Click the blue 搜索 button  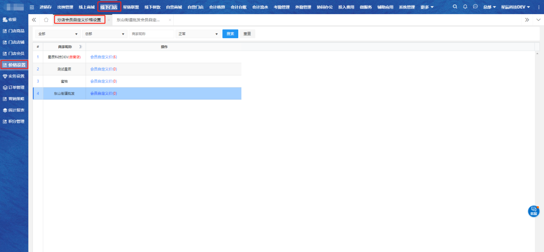(230, 34)
